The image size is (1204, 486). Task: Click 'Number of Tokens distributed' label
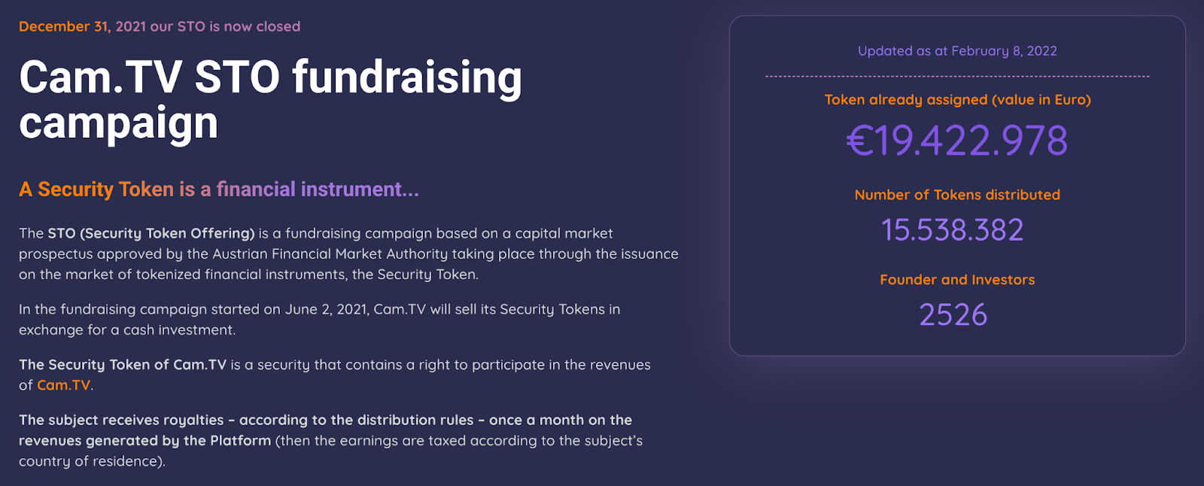click(957, 195)
